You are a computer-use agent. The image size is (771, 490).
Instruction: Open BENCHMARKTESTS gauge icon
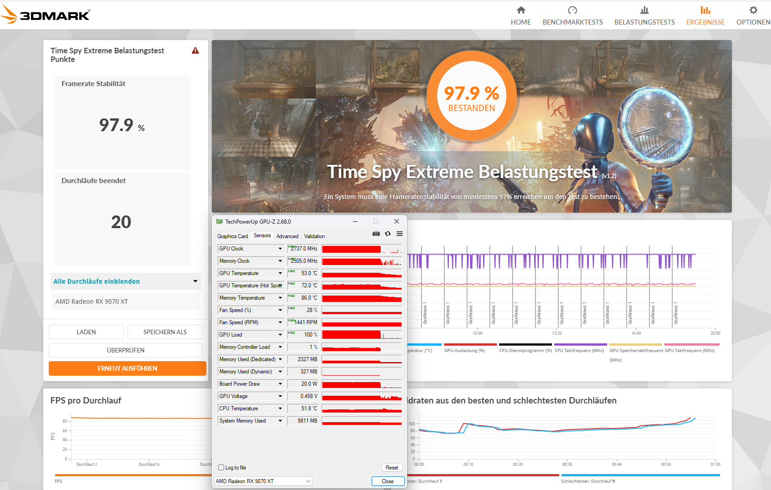coord(572,10)
